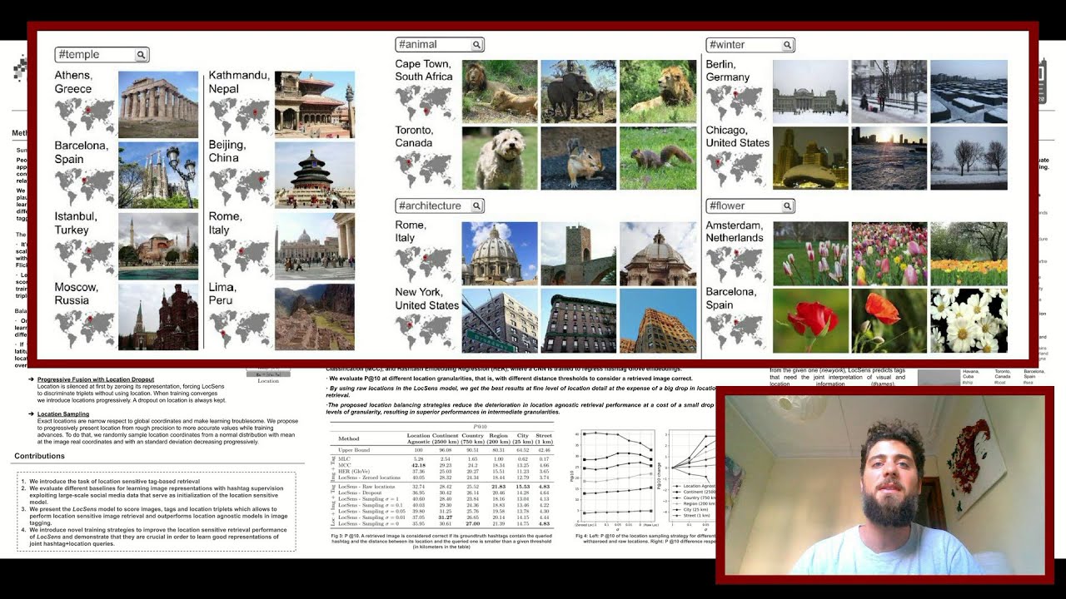The height and width of the screenshot is (599, 1066).
Task: Open the Chicago bare winter trees photo
Action: [x=969, y=158]
